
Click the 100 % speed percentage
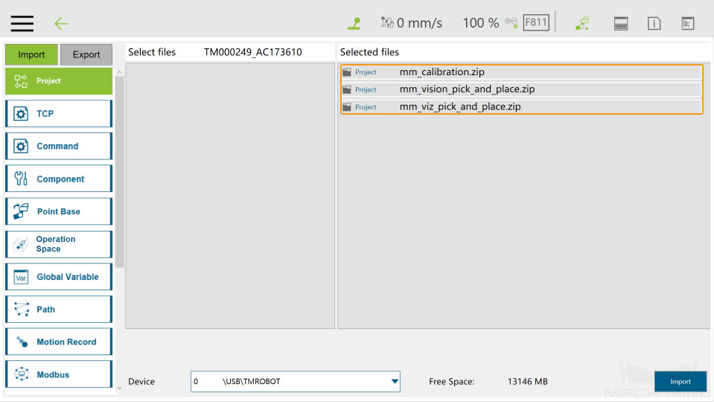pos(481,23)
